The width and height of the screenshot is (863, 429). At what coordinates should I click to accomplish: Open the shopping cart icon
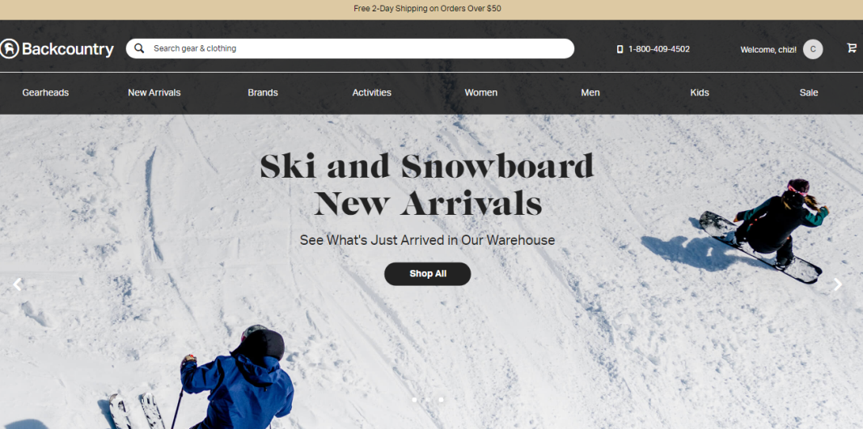tap(852, 48)
